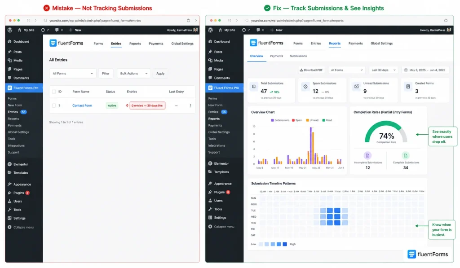Open Settings in left window sidebar
460x268 pixels.
point(19,218)
